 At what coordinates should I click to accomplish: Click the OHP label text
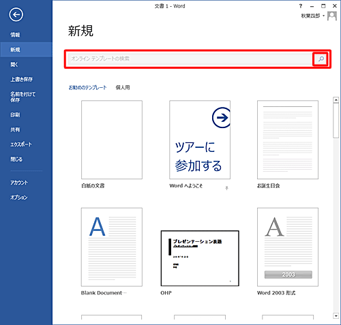[166, 293]
